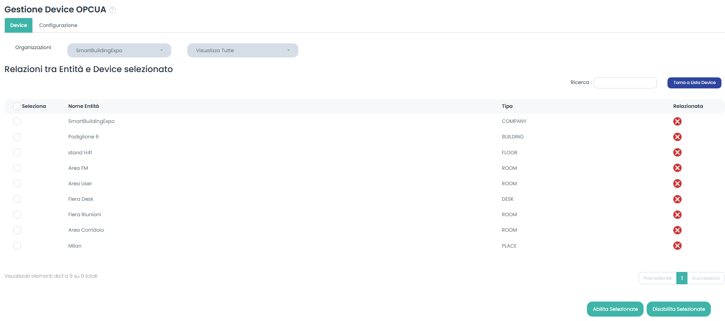Click the red X icon for Area Corridoio
Image resolution: width=725 pixels, height=321 pixels.
coord(677,230)
